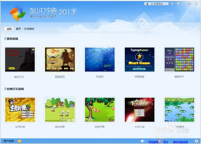
Task: Go to 首页 in the breadcrumb
Action: 18,29
